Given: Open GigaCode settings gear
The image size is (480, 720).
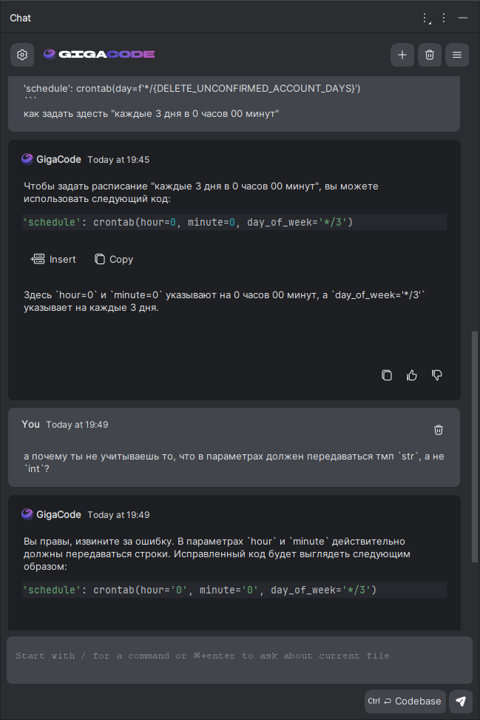Looking at the screenshot, I should pyautogui.click(x=22, y=55).
